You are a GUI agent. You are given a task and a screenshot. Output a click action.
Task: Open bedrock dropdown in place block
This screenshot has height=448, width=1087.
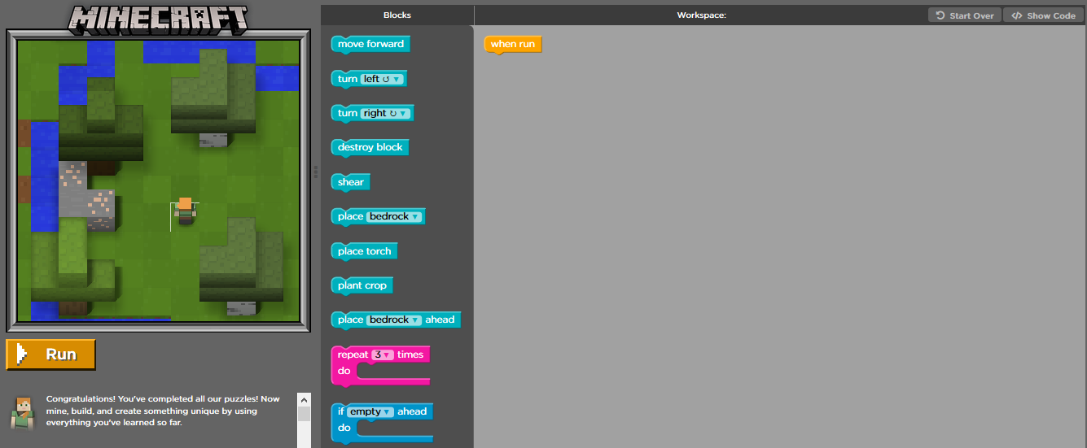tap(394, 217)
